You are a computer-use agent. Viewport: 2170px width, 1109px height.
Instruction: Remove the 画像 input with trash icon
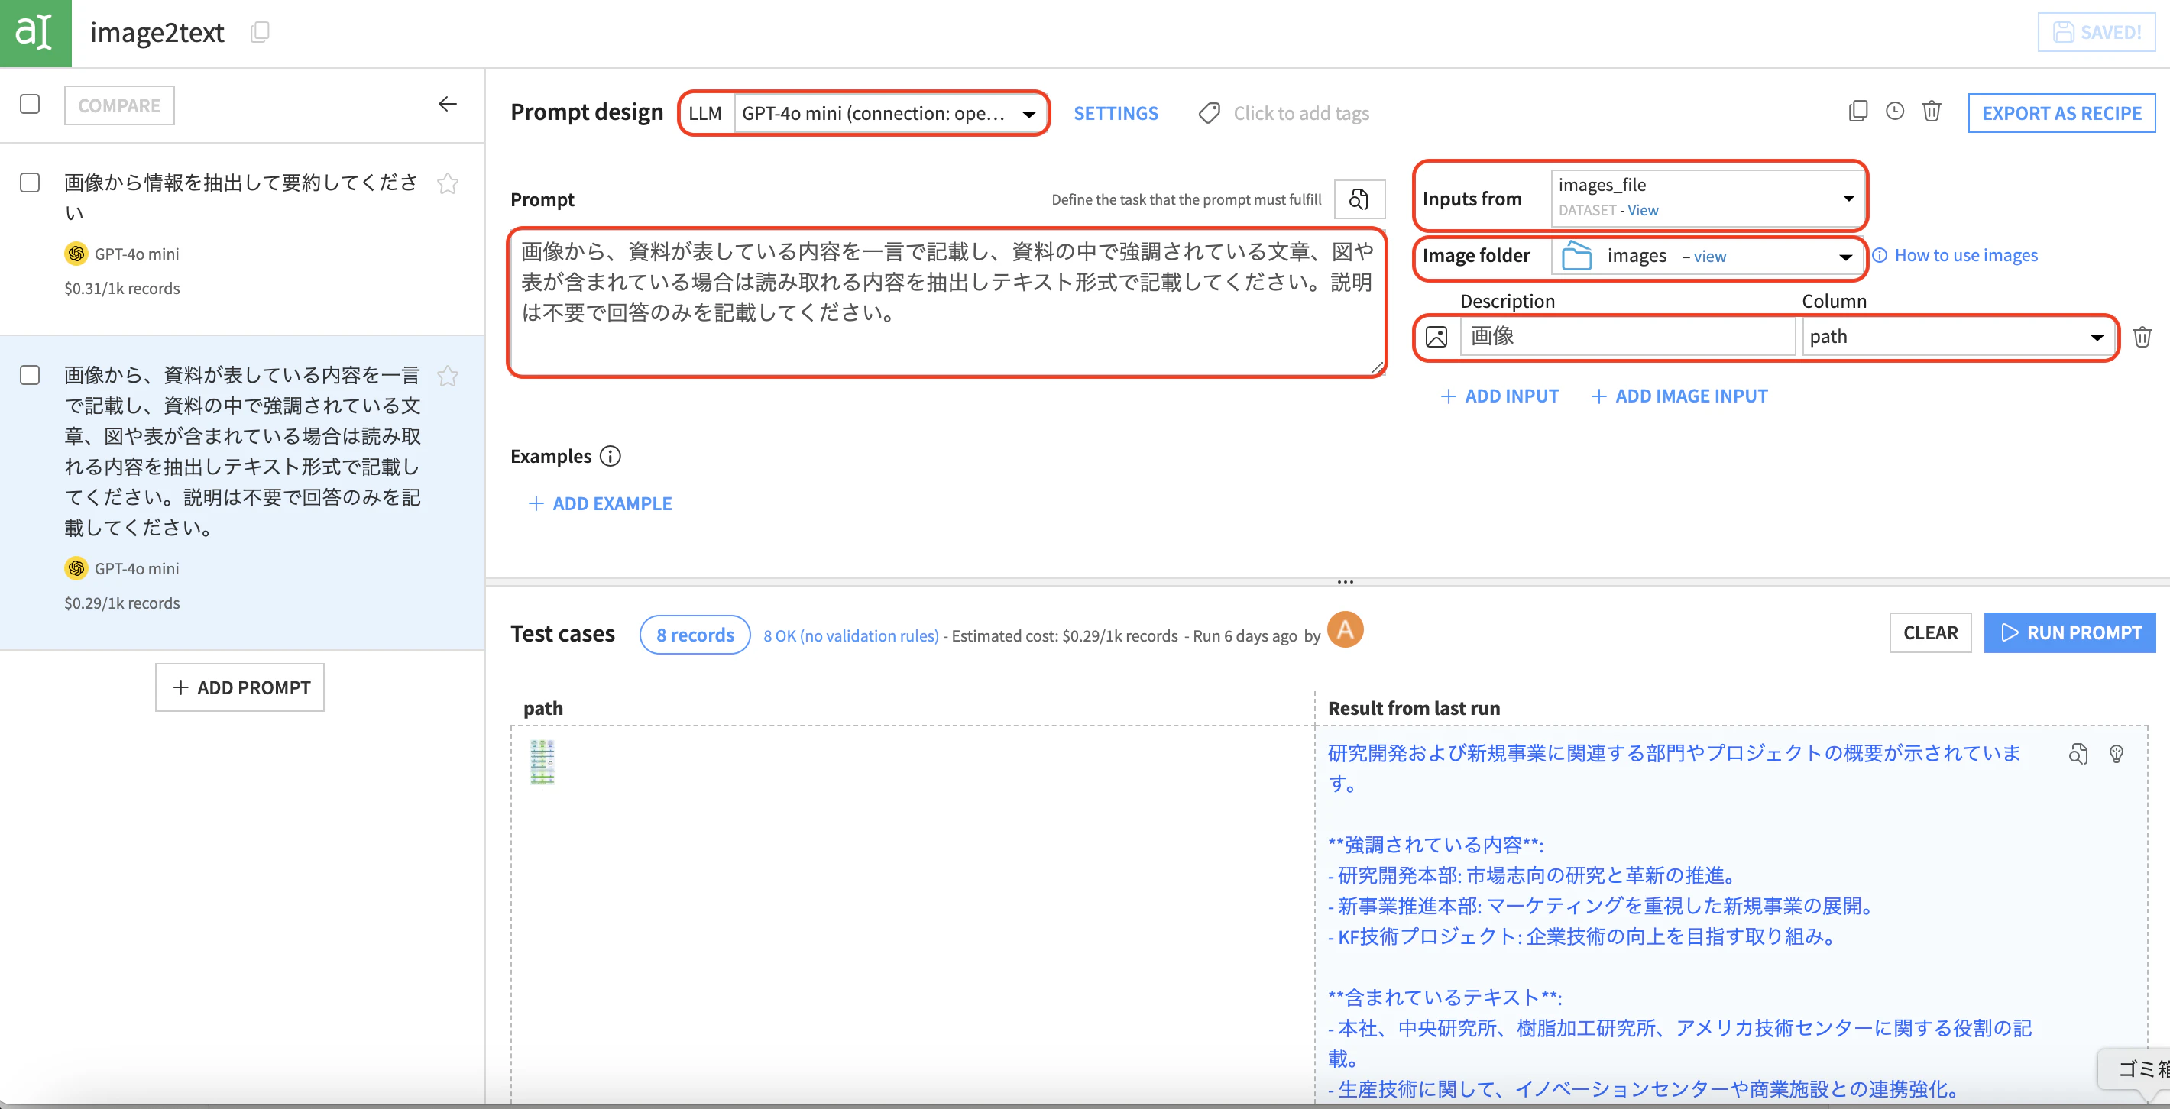click(x=2142, y=337)
